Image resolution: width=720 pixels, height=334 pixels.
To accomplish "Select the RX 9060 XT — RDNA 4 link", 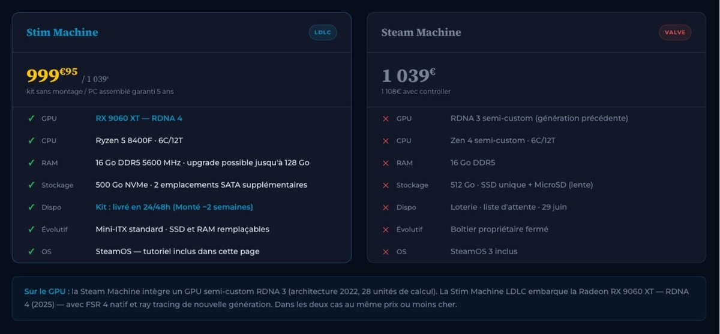I will coord(139,118).
